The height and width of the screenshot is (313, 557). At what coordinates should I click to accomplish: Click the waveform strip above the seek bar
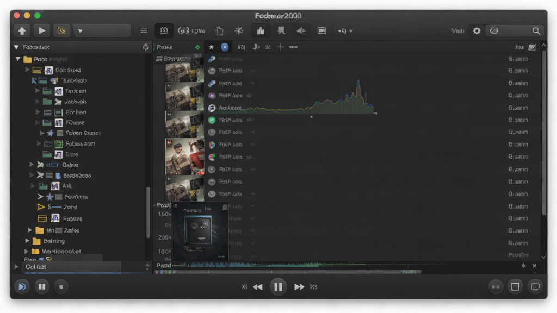(x=309, y=265)
